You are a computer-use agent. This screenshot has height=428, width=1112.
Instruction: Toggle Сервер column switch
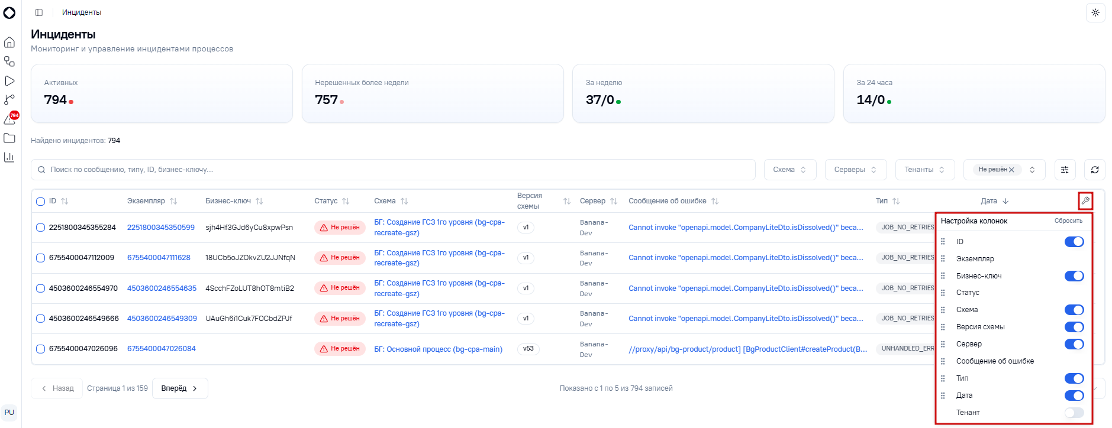click(1074, 344)
